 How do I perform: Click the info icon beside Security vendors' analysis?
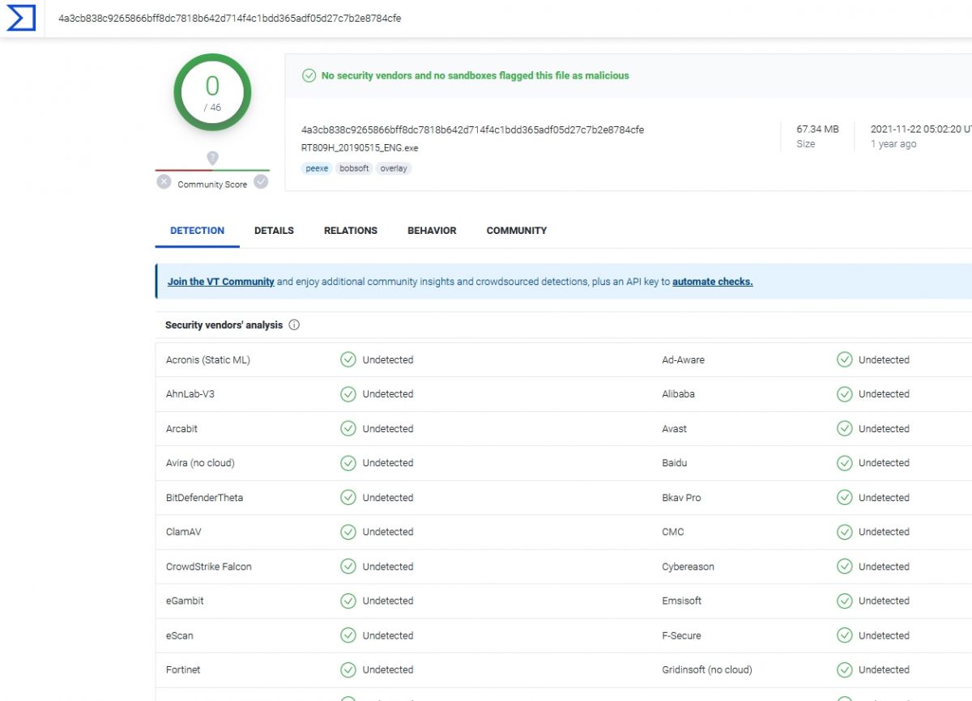294,325
